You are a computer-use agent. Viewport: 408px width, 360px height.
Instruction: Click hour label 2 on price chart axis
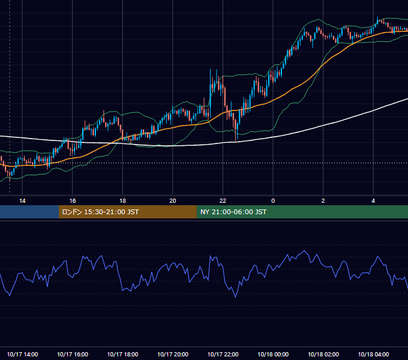point(323,201)
